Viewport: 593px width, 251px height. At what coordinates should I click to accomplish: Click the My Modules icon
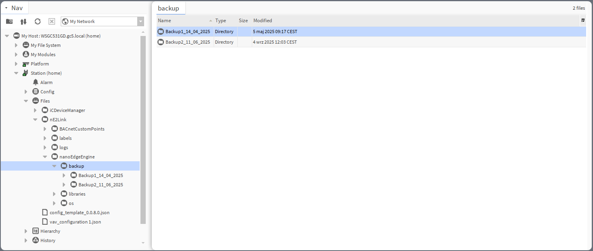pos(26,55)
